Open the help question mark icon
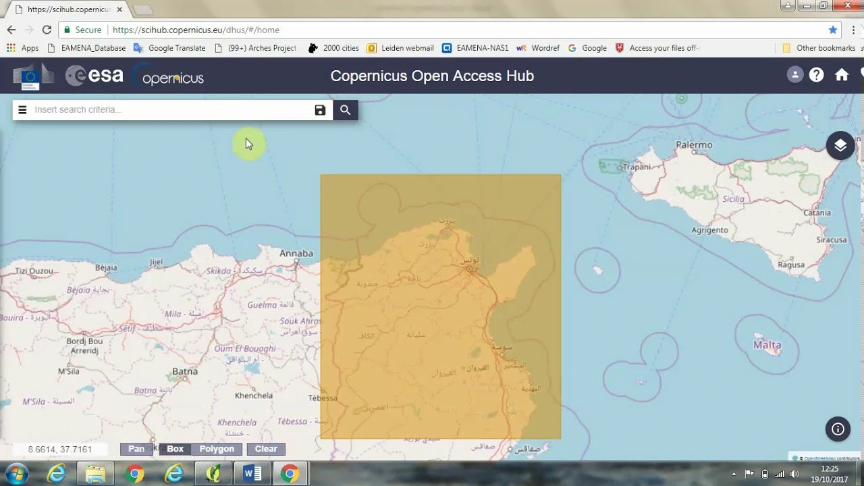This screenshot has height=486, width=864. coord(816,76)
